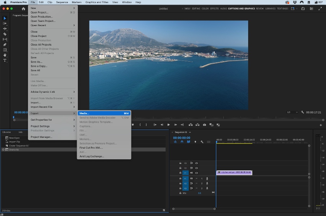The image size is (326, 216).
Task: Click the city harbor clip on V1
Action: pyautogui.click(x=234, y=173)
